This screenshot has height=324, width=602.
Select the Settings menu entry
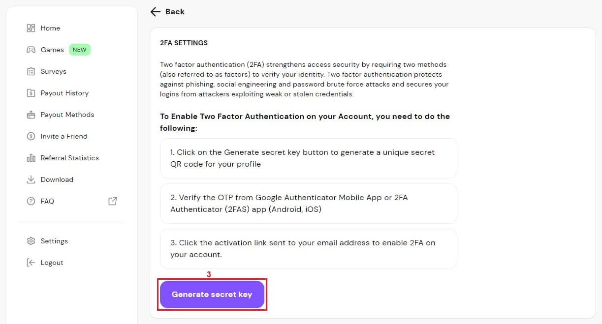point(54,241)
